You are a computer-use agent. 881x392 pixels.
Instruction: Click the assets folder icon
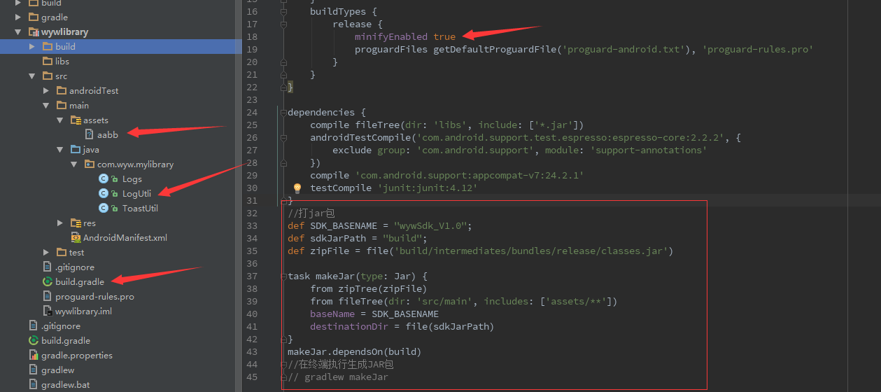tap(76, 120)
